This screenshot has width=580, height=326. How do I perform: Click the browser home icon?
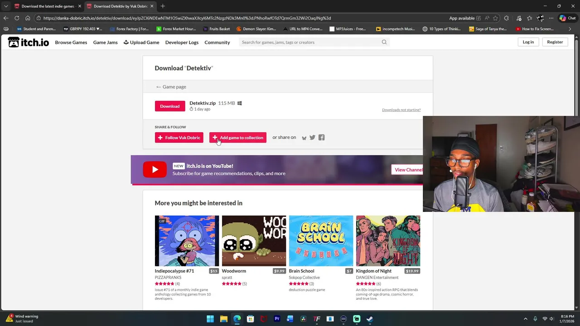(28, 18)
